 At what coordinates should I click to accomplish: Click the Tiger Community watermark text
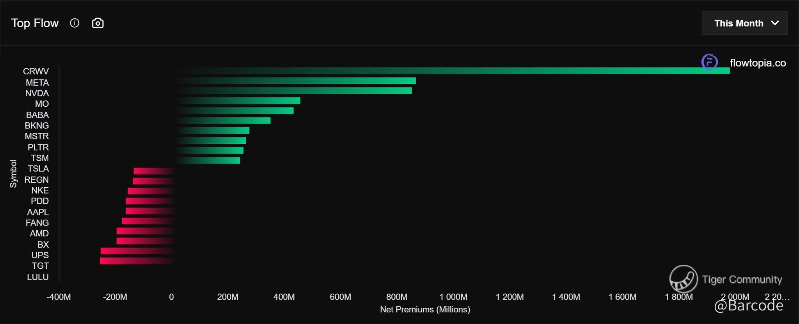742,279
